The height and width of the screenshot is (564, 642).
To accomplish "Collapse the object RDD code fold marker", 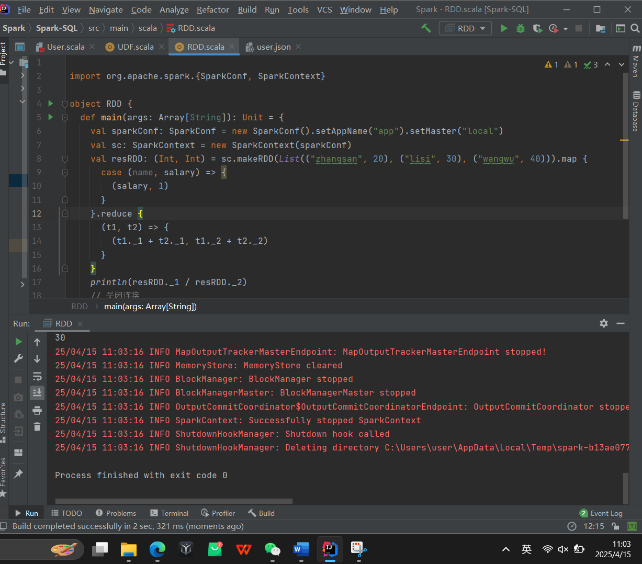I will [x=65, y=104].
